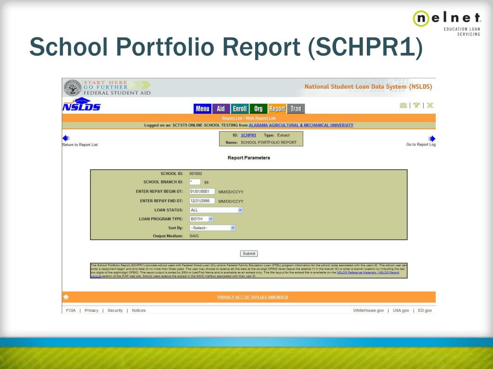Click the Go to Report Log arrow
Image resolution: width=493 pixels, height=369 pixels.
pyautogui.click(x=432, y=138)
